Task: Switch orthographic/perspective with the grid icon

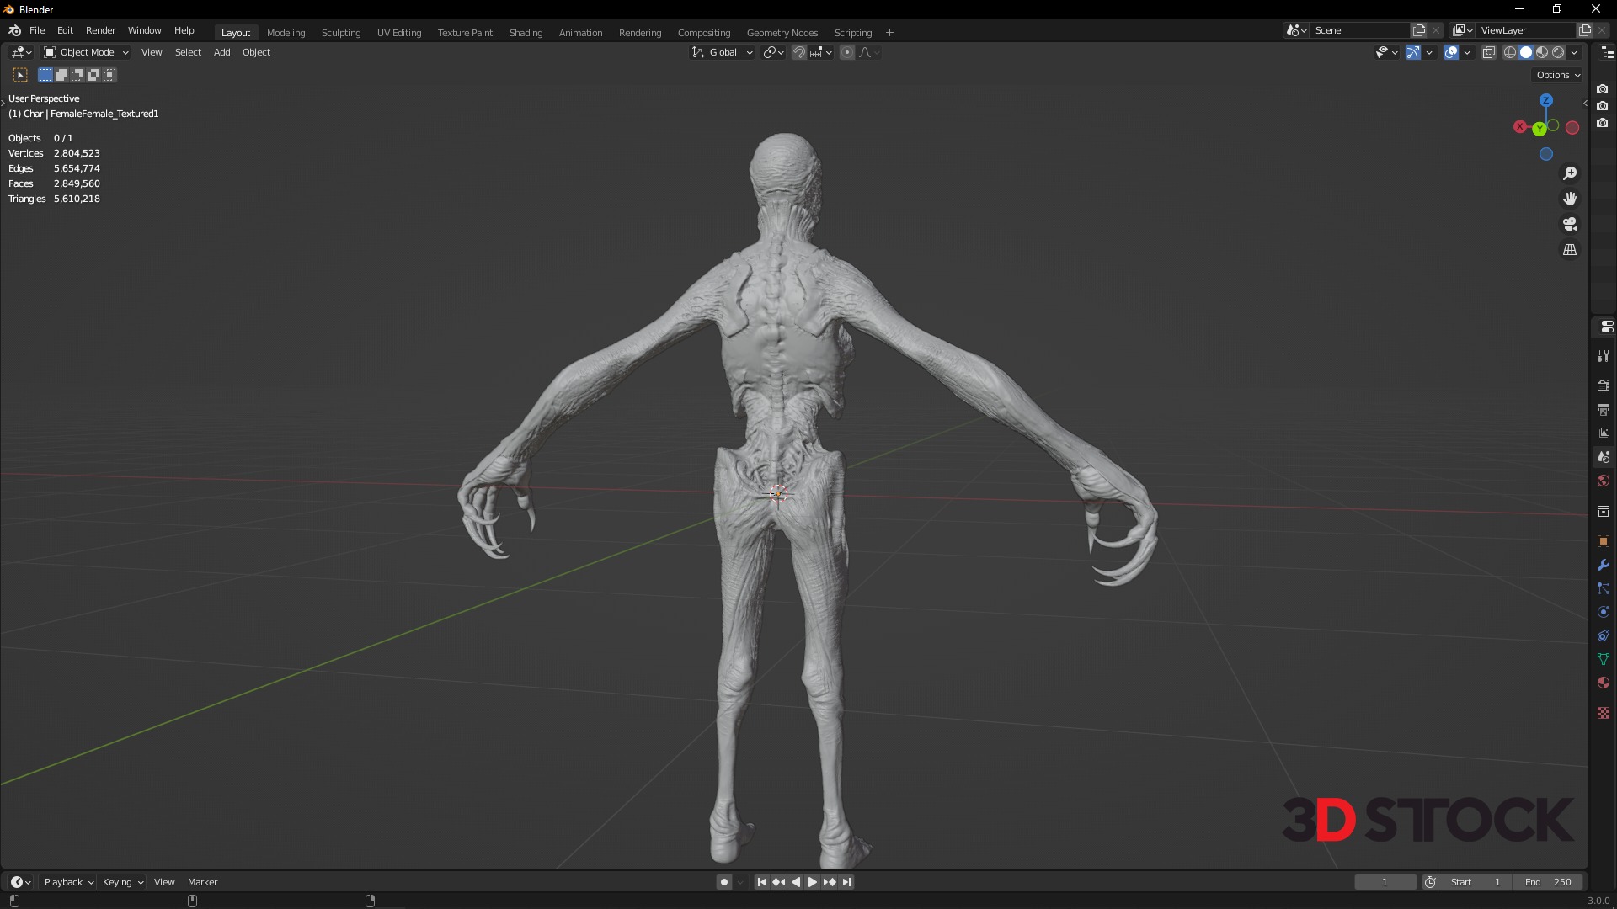Action: pyautogui.click(x=1570, y=250)
